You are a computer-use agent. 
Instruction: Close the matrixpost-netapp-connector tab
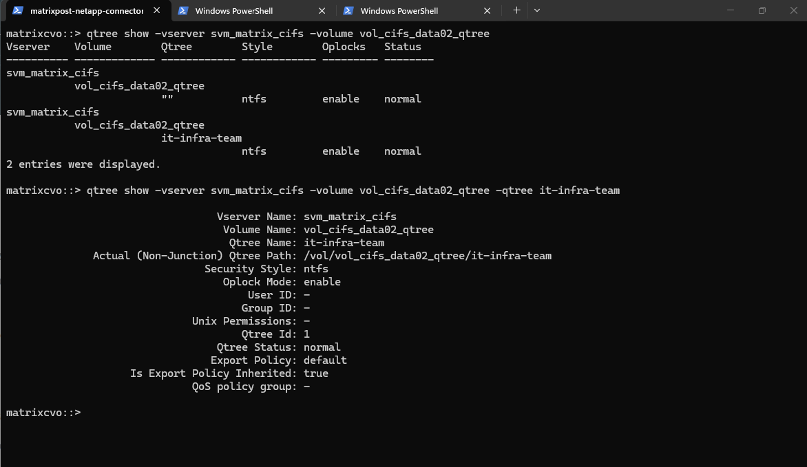pos(157,11)
